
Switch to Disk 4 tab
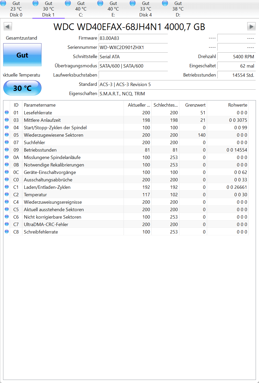146,9
